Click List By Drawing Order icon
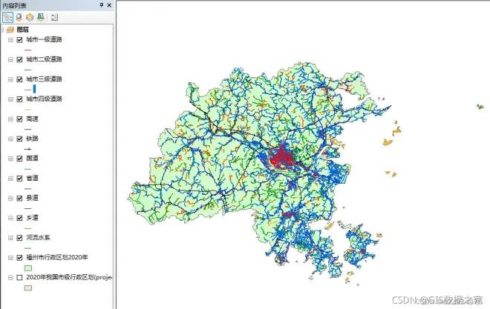The image size is (490, 309). coord(7,17)
